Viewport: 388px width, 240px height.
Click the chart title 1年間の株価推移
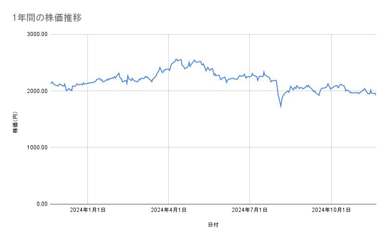tap(47, 18)
